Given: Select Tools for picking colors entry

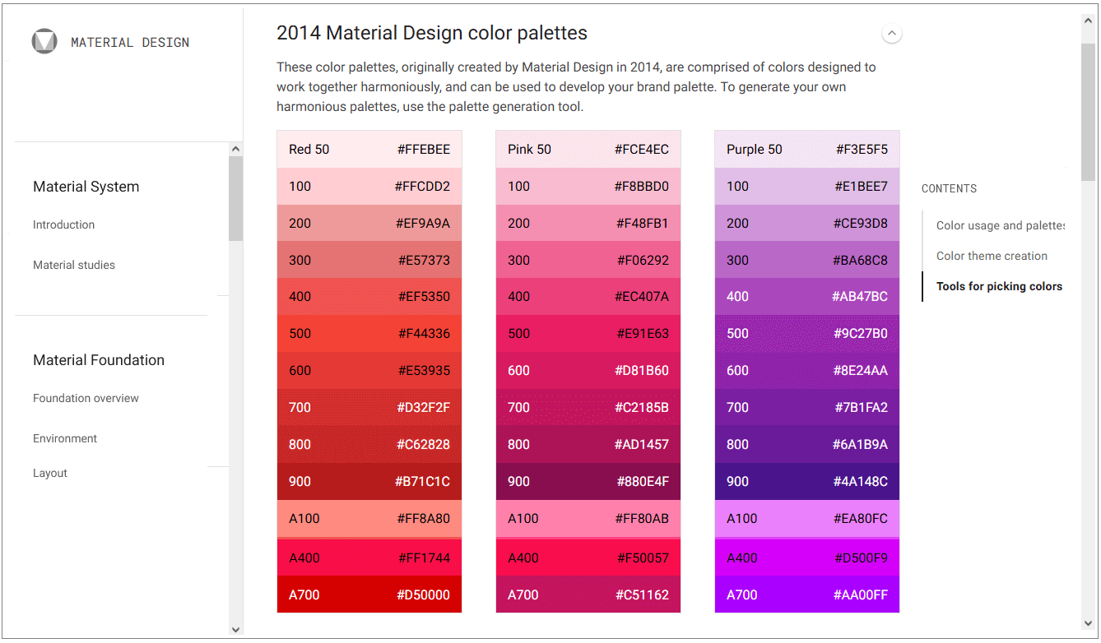Looking at the screenshot, I should point(999,286).
